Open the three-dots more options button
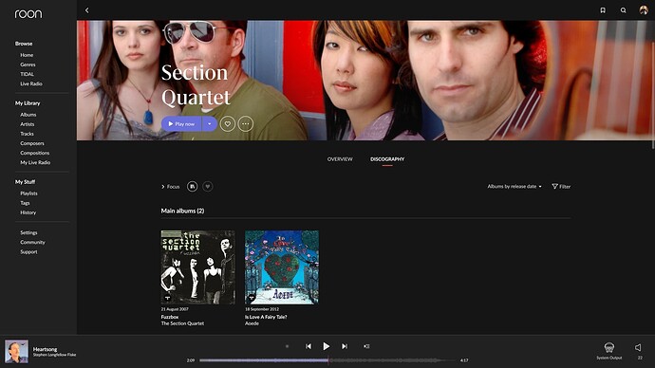 click(x=246, y=124)
